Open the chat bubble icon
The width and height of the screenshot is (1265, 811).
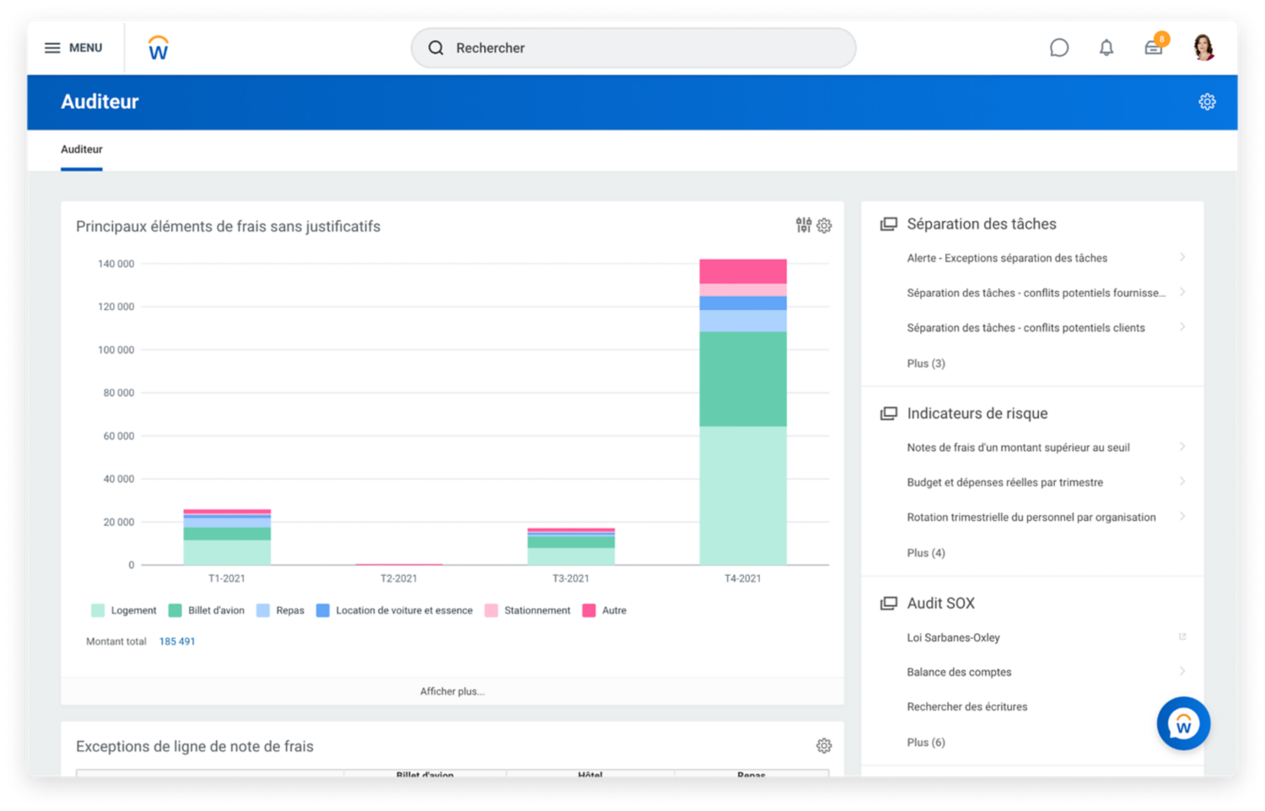click(x=1059, y=48)
